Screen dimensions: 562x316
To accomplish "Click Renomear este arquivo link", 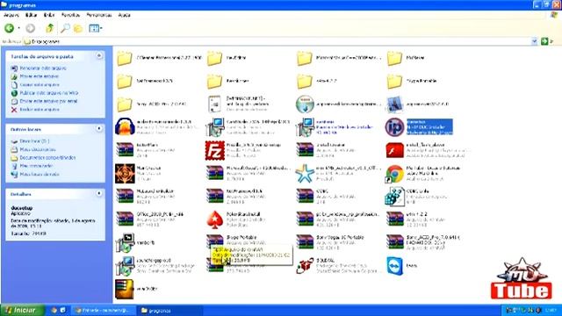I will (x=43, y=68).
